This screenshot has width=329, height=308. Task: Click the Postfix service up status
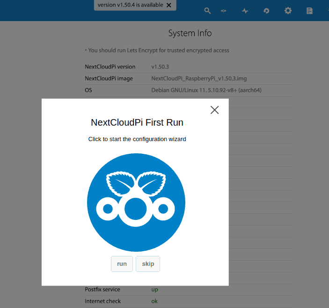[x=154, y=290]
